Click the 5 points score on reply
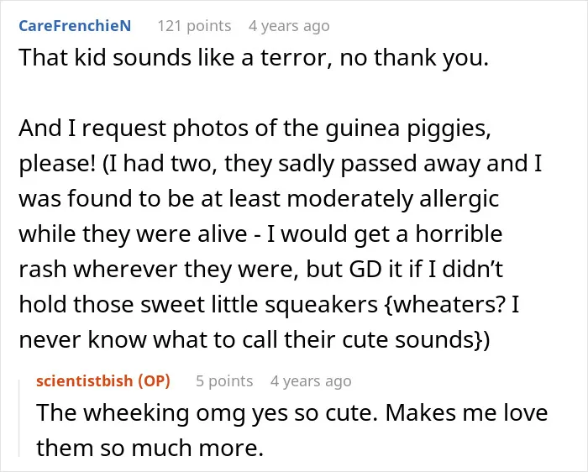The width and height of the screenshot is (588, 472). click(224, 381)
